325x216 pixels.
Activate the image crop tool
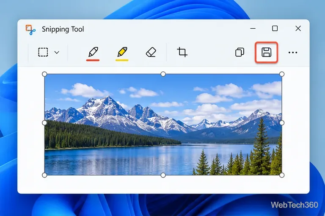(x=182, y=52)
